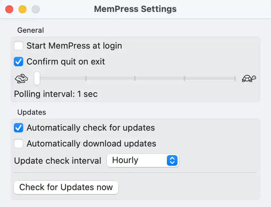Close the settings window with red button
Viewport: 271px width, 207px height.
click(x=9, y=9)
